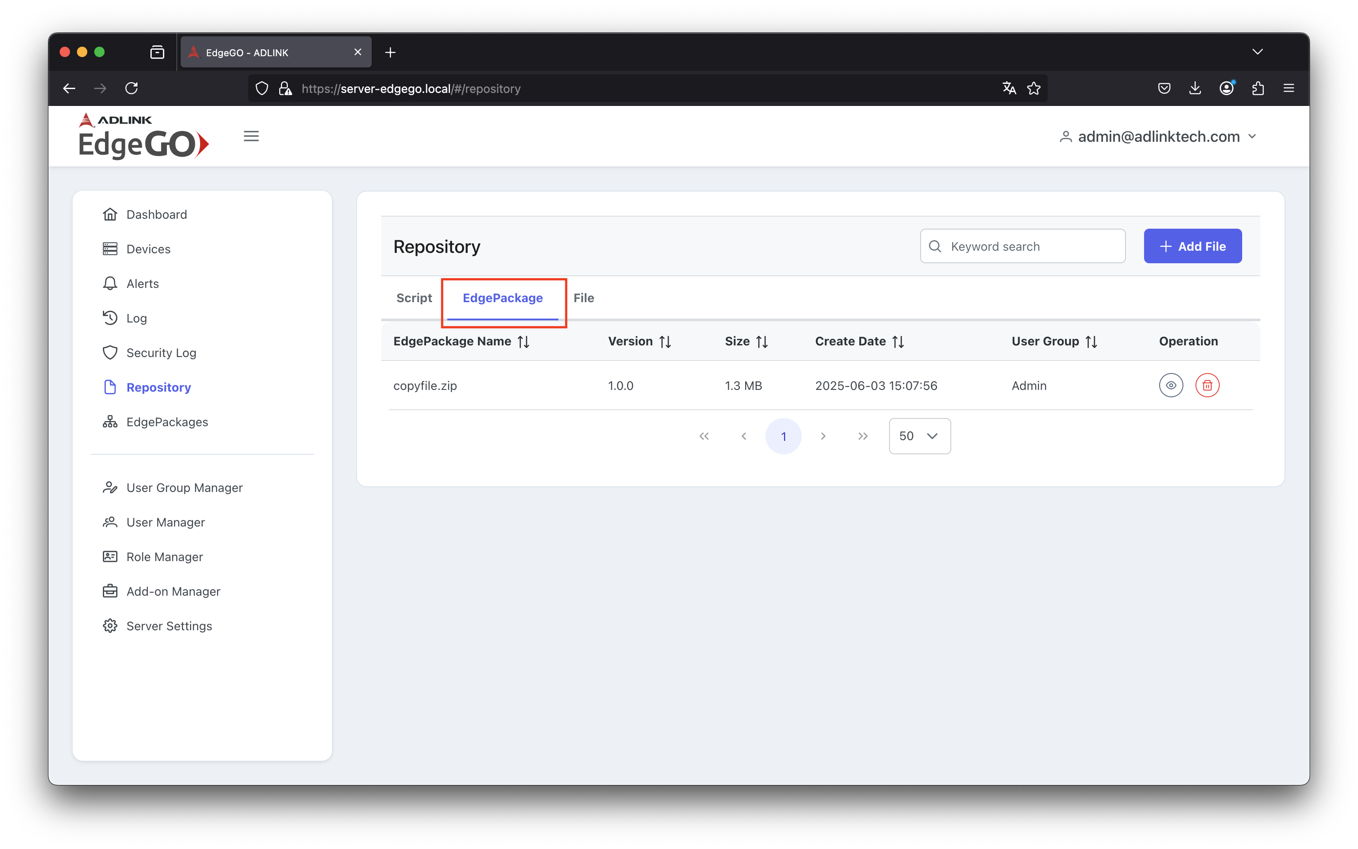This screenshot has height=849, width=1358.
Task: Expand the admin@adlinktech.com account dropdown
Action: [1158, 137]
